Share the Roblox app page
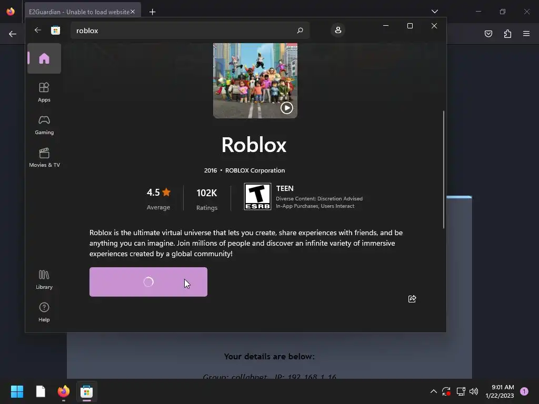 [x=412, y=299]
